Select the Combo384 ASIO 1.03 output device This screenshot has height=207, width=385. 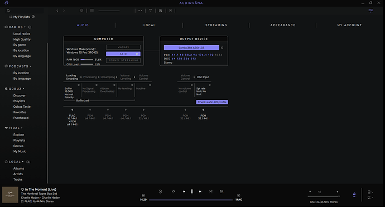tap(191, 47)
